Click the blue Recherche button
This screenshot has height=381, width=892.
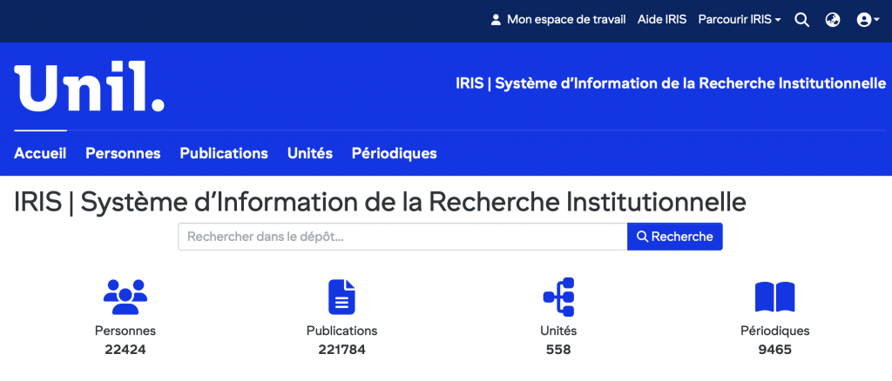(675, 237)
